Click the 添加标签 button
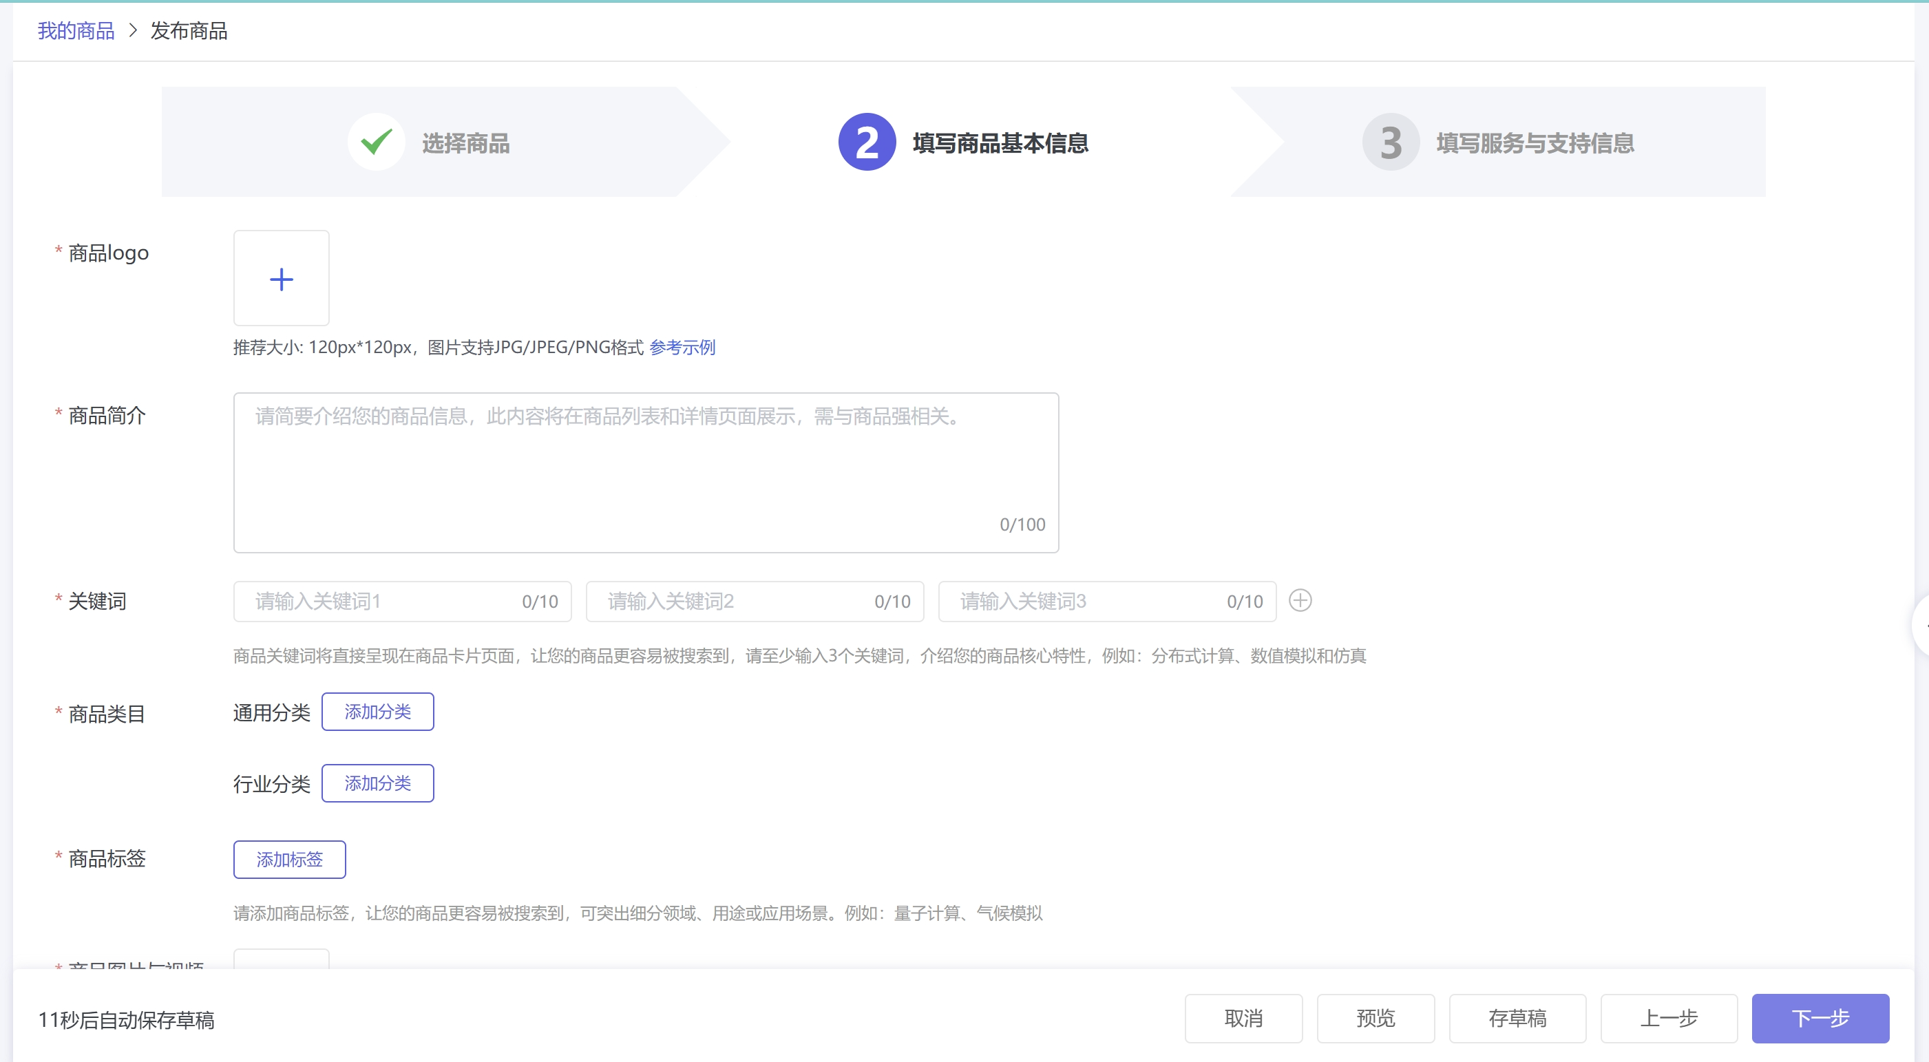 click(x=289, y=859)
